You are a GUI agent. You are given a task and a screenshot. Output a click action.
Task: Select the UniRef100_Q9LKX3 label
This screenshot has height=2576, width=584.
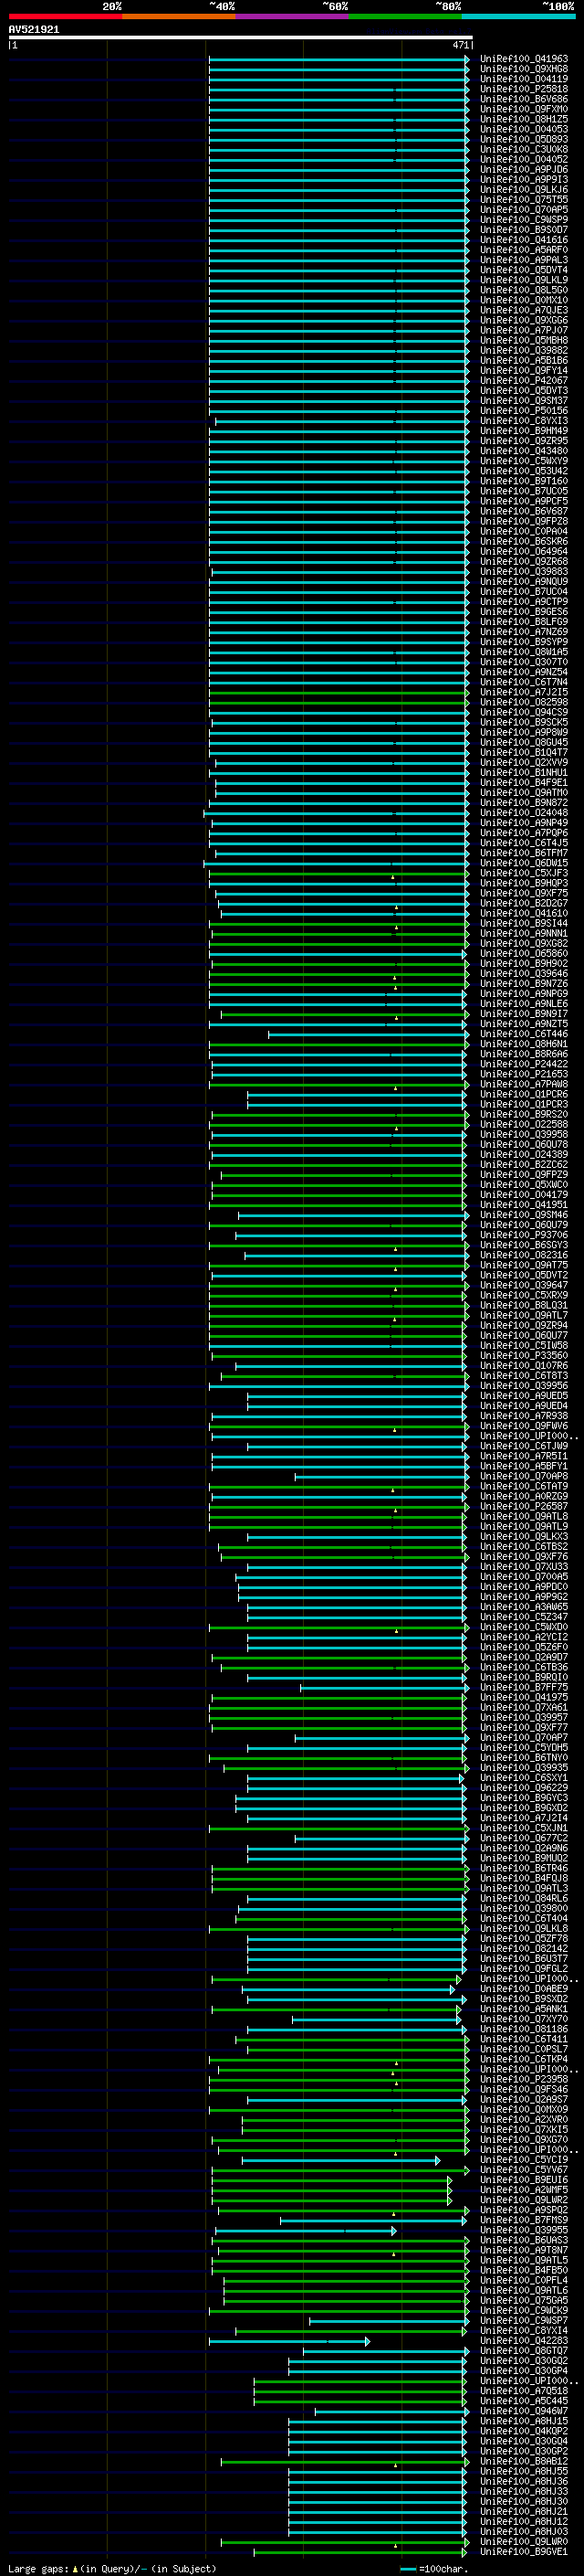pyautogui.click(x=524, y=1537)
